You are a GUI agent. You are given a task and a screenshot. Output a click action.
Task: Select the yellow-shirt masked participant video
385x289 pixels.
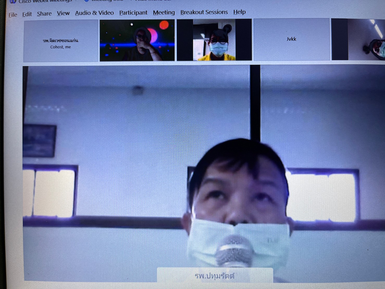214,40
